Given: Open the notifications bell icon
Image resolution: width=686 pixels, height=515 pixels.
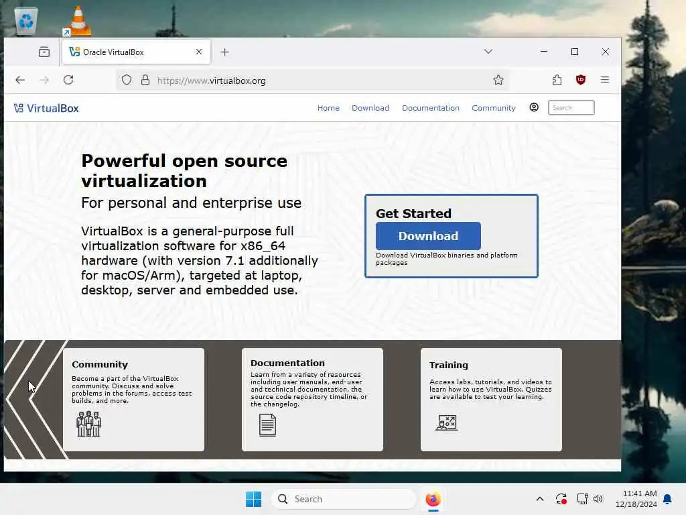Looking at the screenshot, I should [668, 499].
